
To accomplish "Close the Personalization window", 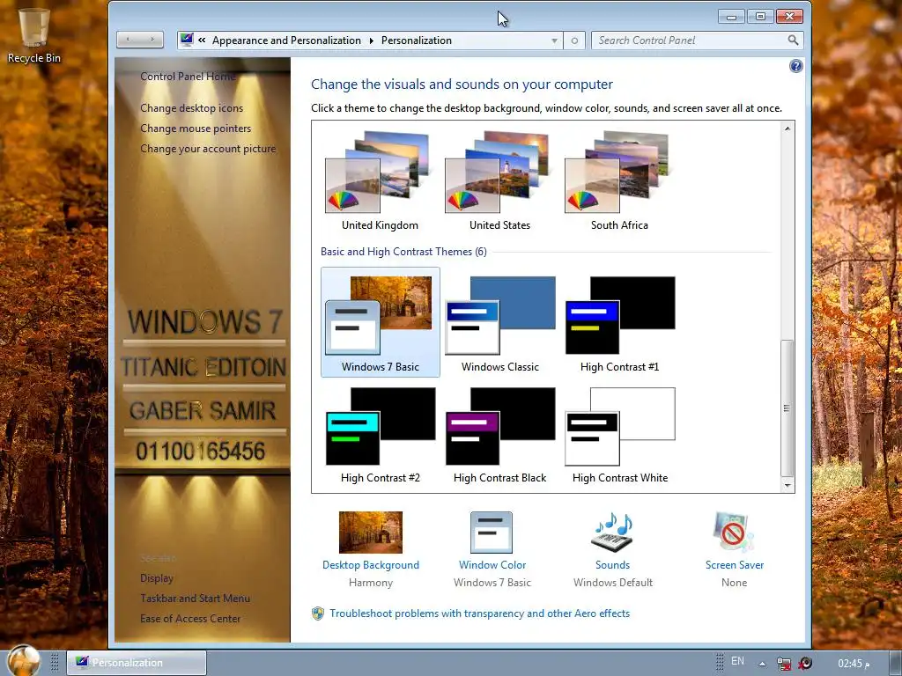I will click(x=789, y=17).
